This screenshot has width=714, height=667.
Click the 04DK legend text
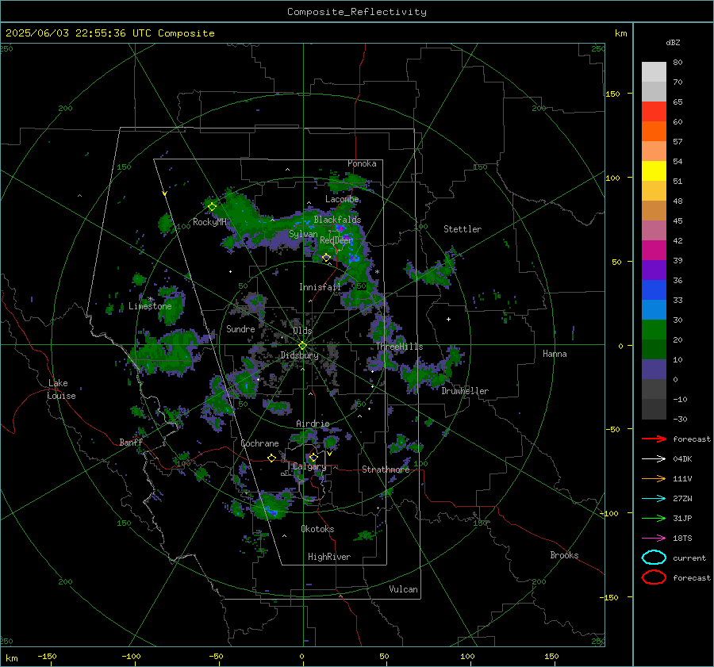click(682, 459)
